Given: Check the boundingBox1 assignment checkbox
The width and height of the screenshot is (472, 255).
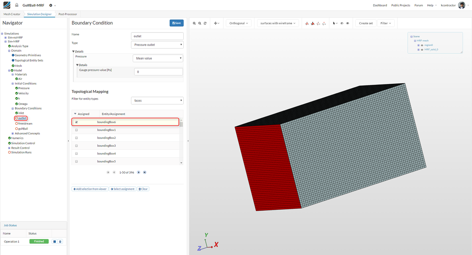Looking at the screenshot, I should coord(76,130).
